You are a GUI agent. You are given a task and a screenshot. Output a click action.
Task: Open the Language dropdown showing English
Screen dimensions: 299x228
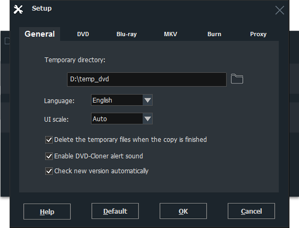[122, 100]
